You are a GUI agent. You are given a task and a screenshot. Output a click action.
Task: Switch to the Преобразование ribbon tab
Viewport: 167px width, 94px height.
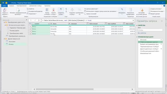(21, 6)
